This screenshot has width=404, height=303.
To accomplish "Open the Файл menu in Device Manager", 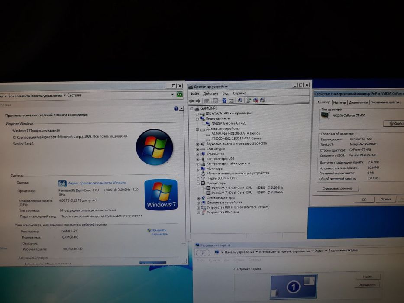I will click(x=194, y=94).
